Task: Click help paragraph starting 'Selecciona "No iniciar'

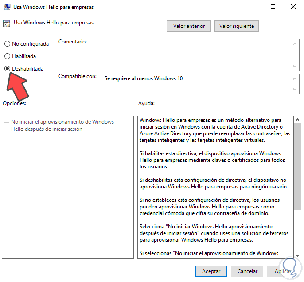Action: (214, 233)
